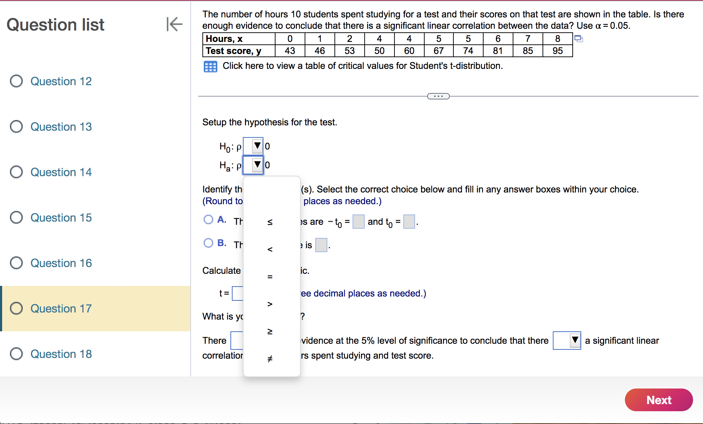The image size is (703, 424).
Task: Open the Student's t-distribution critical values table icon
Action: (x=210, y=66)
